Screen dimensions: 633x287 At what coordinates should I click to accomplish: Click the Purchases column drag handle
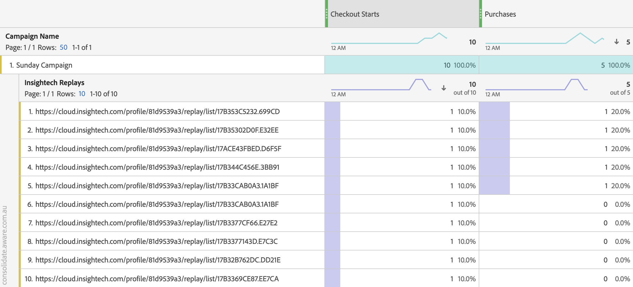tap(481, 14)
